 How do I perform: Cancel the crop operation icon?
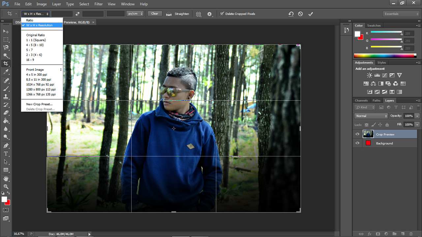pyautogui.click(x=300, y=14)
